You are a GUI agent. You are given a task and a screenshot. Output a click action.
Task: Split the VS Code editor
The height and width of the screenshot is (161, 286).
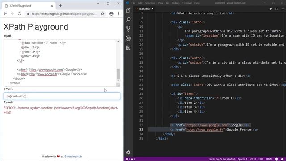[277, 9]
